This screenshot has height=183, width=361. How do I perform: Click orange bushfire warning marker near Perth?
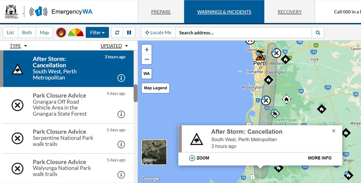(260, 56)
